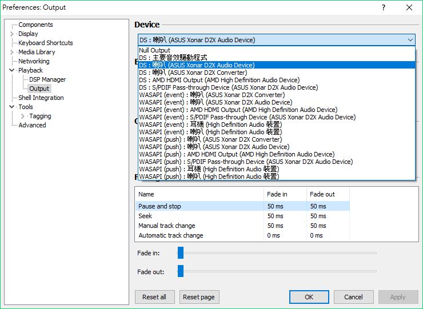
Task: Select WASAPI (event) : AMD HDMI Output
Action: coord(277,110)
